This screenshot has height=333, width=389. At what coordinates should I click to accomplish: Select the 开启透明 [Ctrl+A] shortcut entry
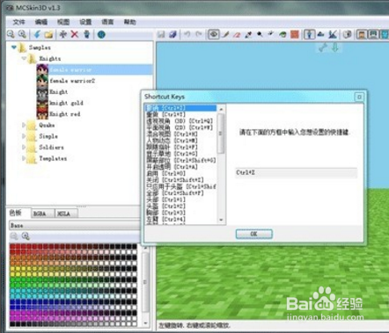point(172,167)
